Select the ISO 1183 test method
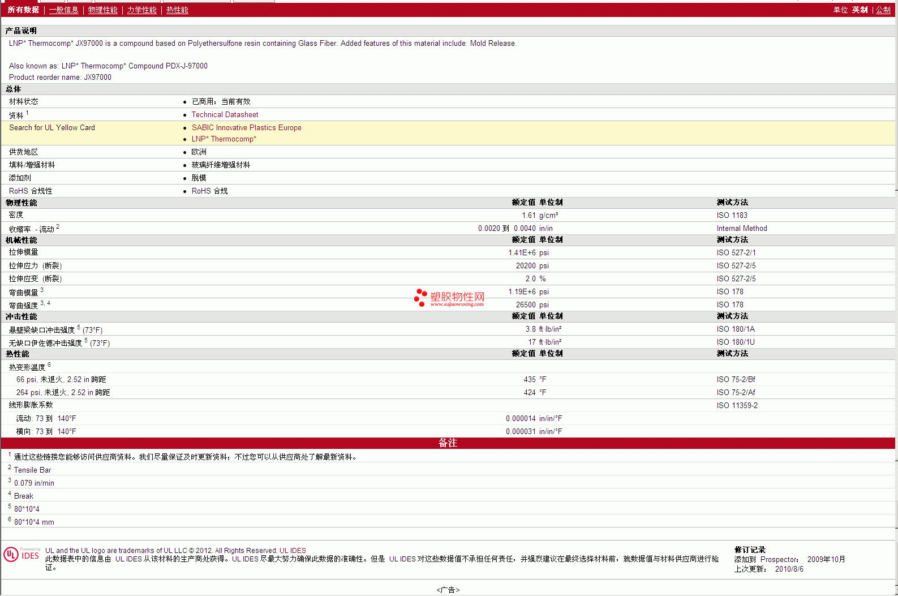898x596 pixels. pyautogui.click(x=732, y=216)
